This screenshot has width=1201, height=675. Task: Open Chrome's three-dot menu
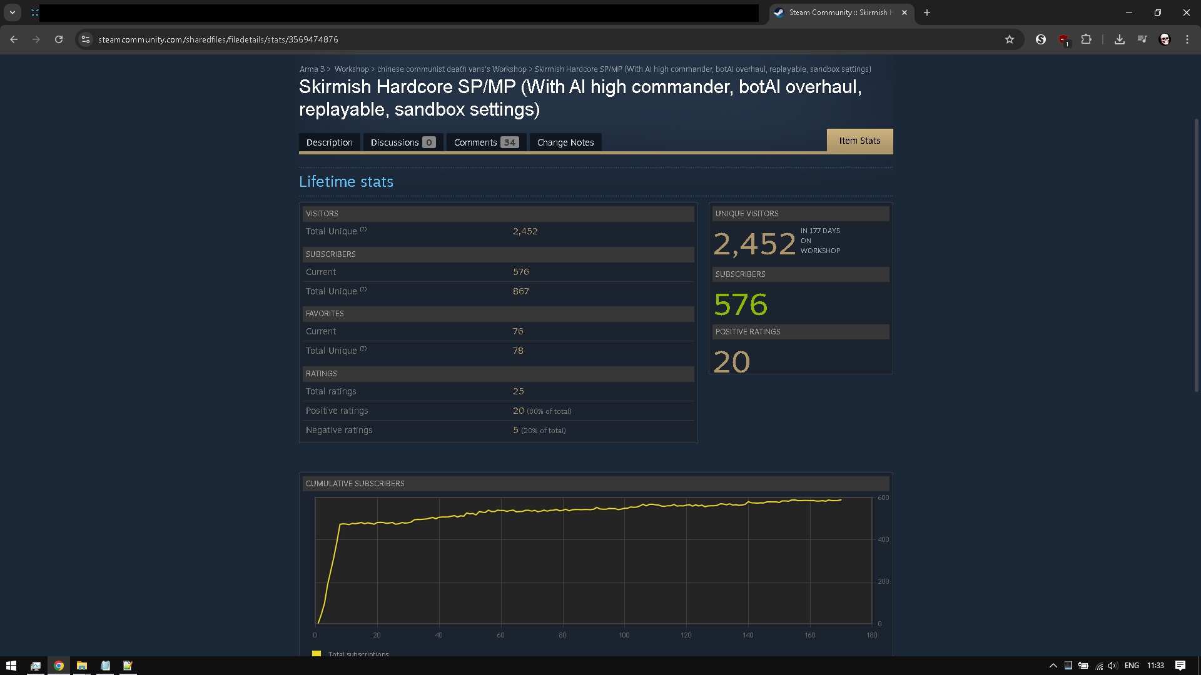(x=1187, y=39)
